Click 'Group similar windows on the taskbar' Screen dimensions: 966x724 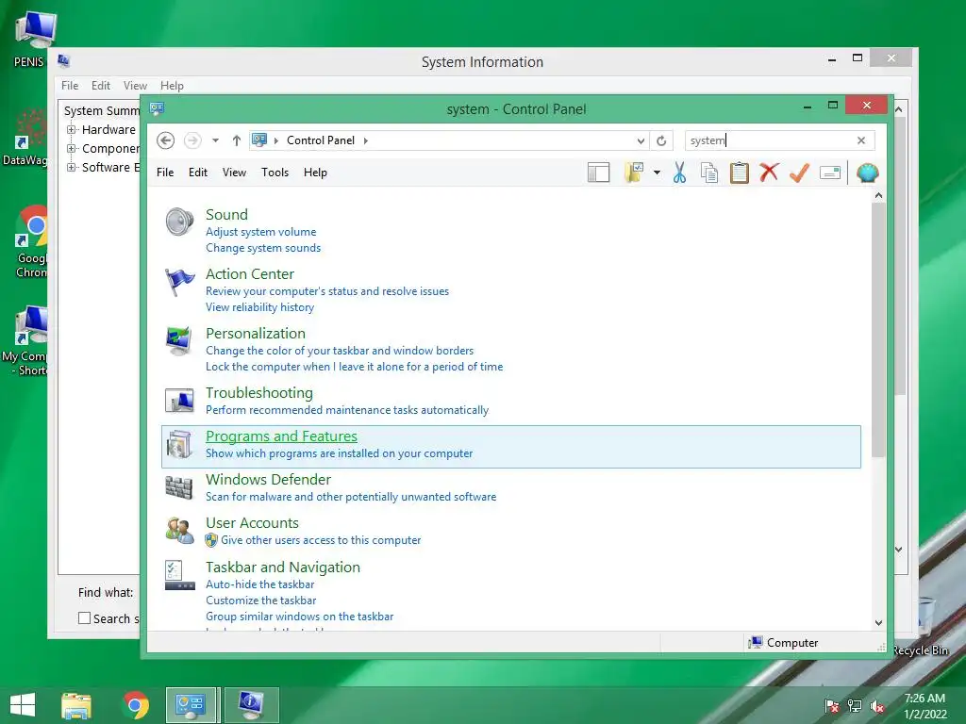point(299,617)
